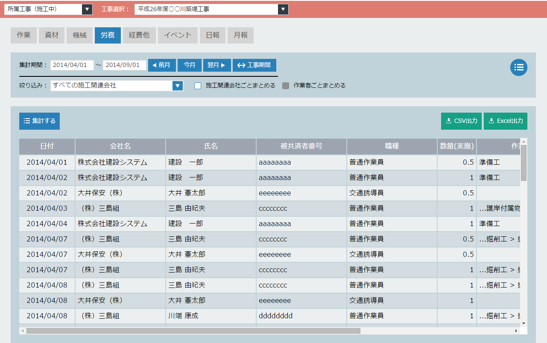
Task: Set range to 工事期間
Action: point(254,65)
